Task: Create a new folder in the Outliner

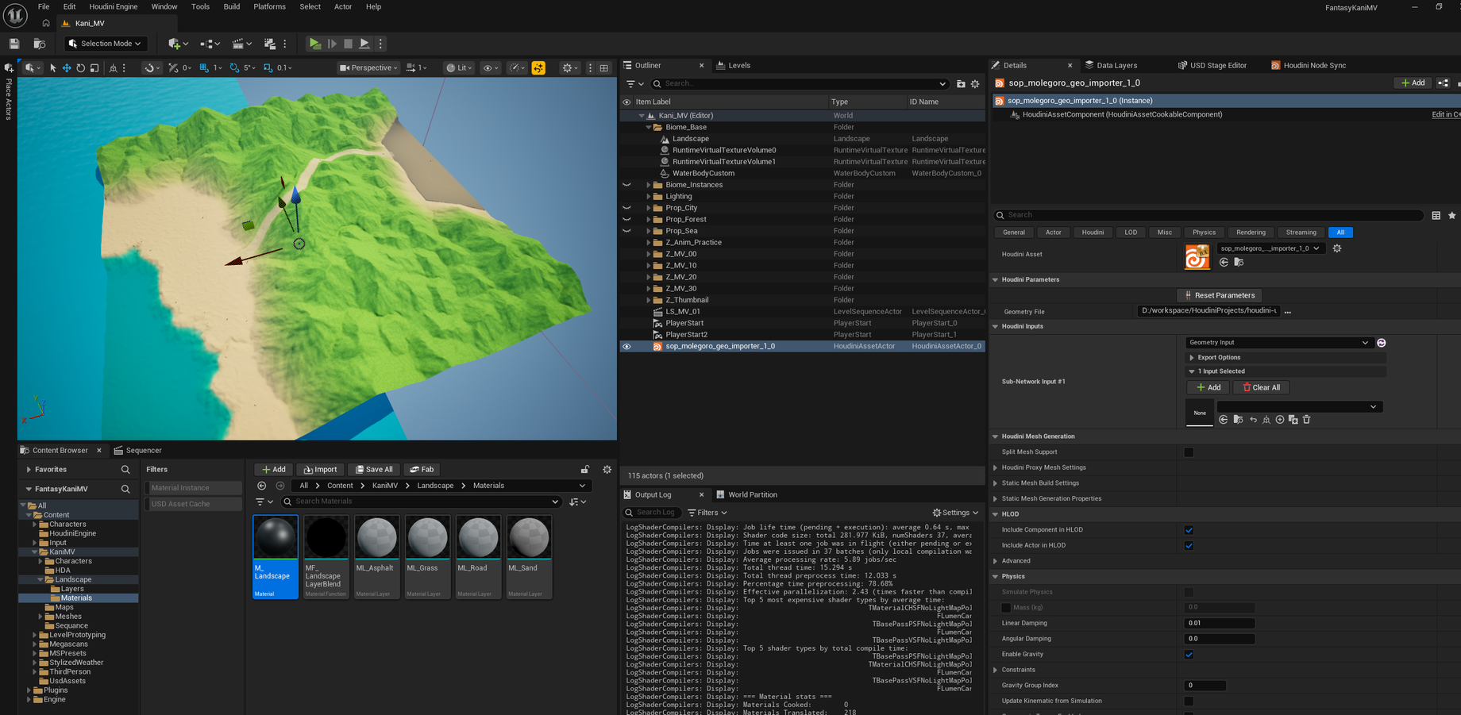Action: click(961, 83)
